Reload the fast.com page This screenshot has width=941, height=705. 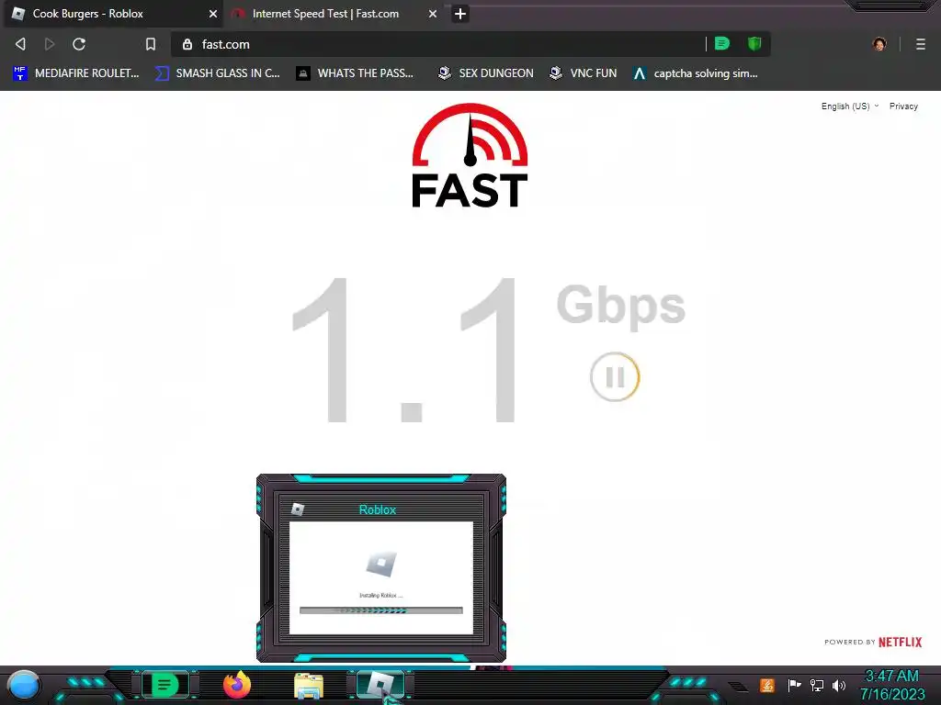click(x=79, y=44)
